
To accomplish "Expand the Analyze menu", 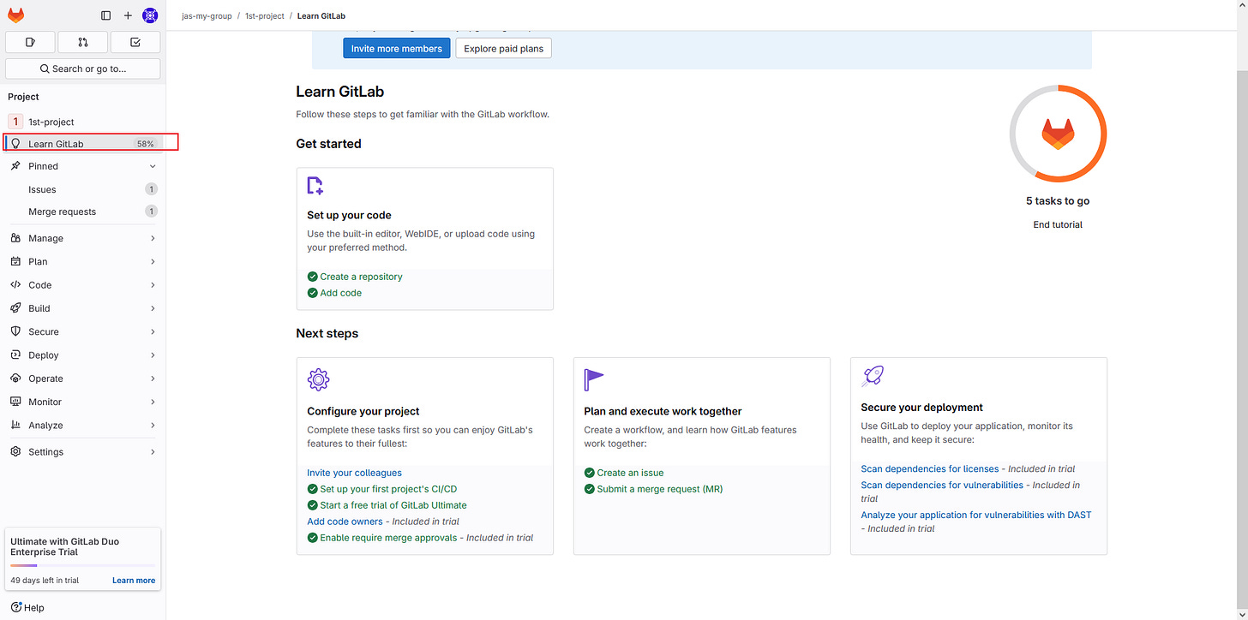I will (83, 425).
